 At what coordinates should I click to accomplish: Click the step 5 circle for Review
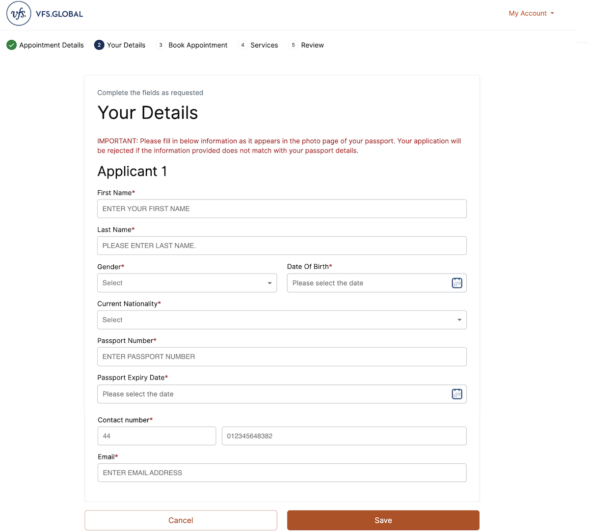pyautogui.click(x=293, y=45)
